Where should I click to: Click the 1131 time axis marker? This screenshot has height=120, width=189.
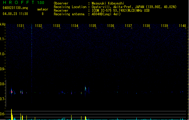tap(20, 26)
